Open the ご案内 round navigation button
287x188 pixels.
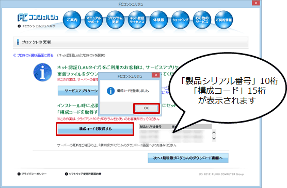click(x=72, y=20)
